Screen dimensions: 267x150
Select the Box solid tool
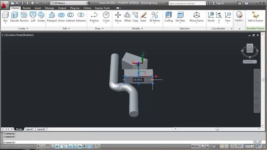(5, 17)
